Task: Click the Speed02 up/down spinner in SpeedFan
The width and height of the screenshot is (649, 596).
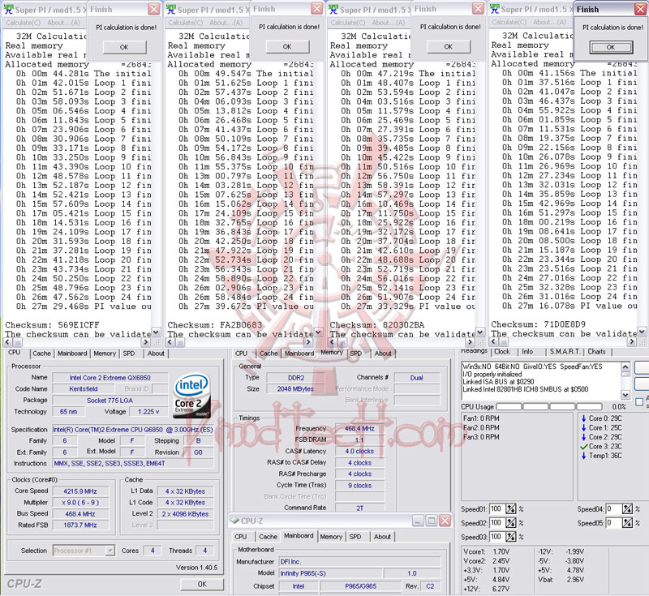Action: pyautogui.click(x=511, y=523)
